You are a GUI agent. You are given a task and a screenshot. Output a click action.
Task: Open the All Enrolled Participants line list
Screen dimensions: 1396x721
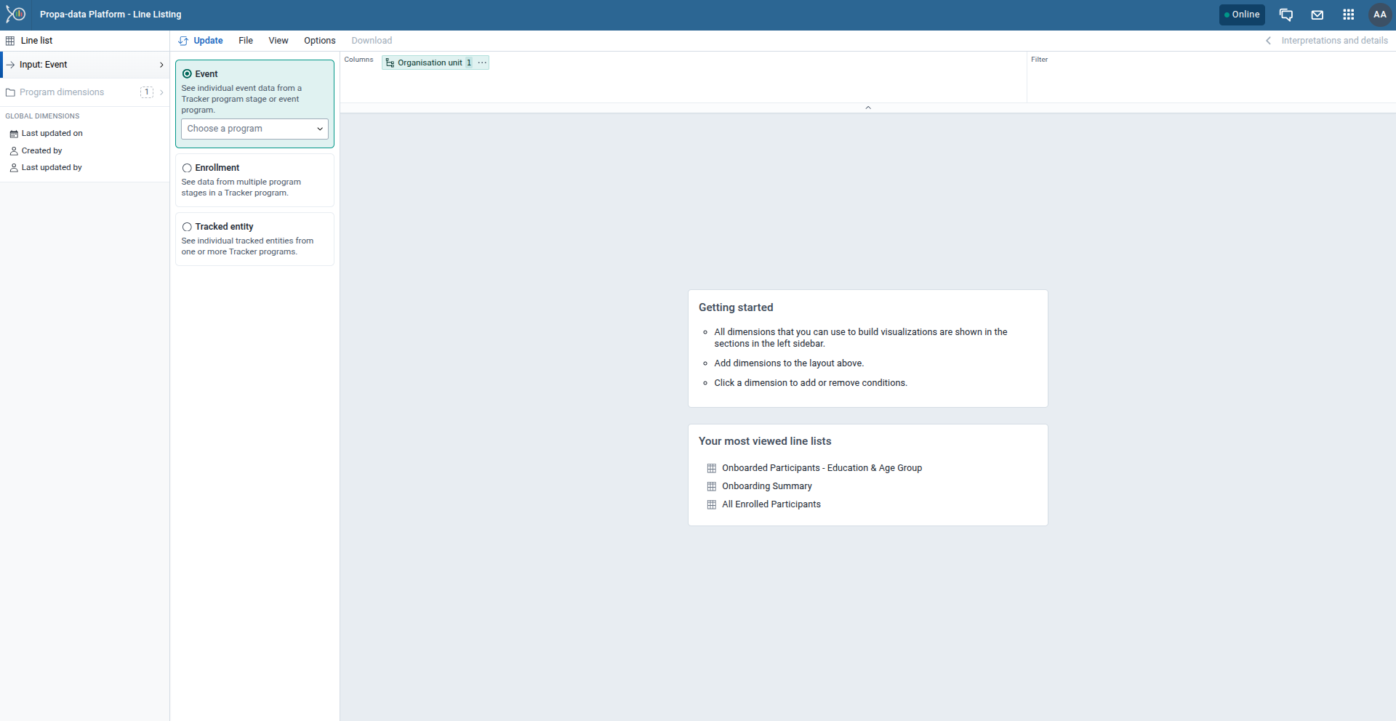[x=771, y=504]
